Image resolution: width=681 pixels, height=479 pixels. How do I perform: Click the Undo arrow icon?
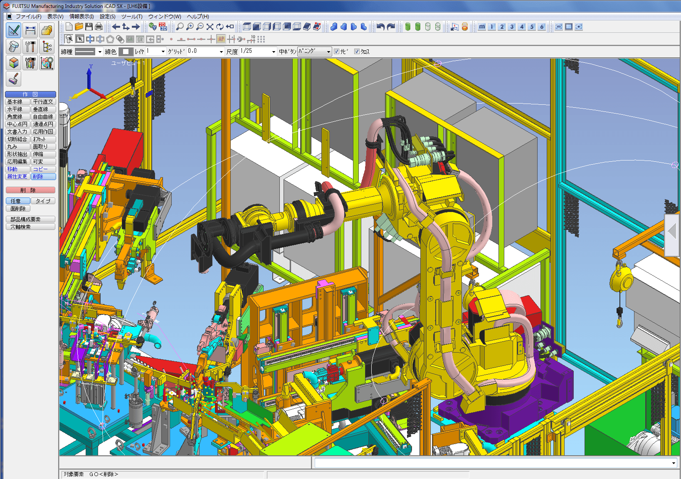point(380,27)
